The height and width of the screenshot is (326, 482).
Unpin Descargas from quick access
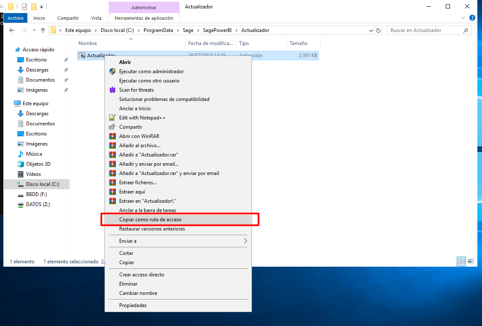coord(66,70)
